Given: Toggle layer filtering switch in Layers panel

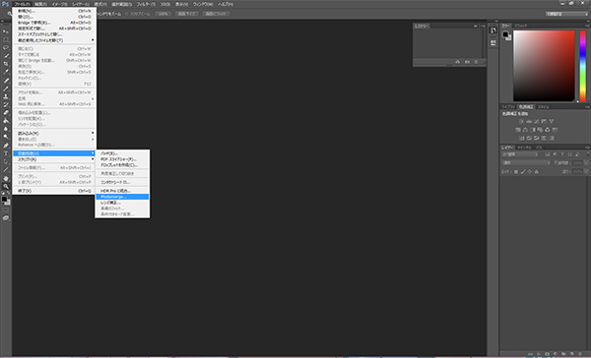Looking at the screenshot, I should click(x=587, y=154).
